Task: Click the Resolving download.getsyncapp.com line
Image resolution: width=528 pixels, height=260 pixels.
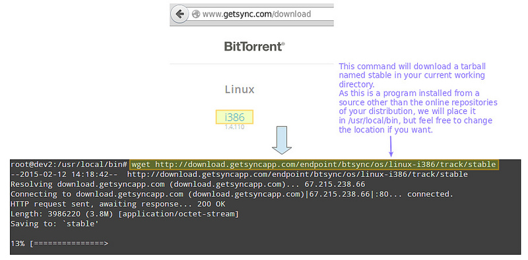Action: [187, 184]
